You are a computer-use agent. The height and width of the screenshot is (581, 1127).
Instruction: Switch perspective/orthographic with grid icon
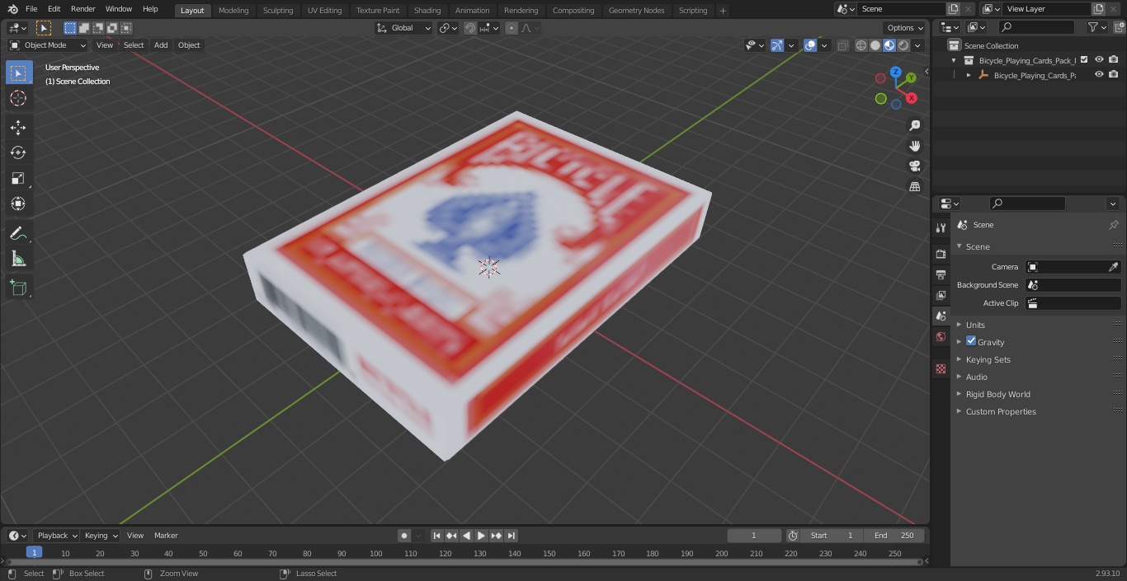click(914, 187)
